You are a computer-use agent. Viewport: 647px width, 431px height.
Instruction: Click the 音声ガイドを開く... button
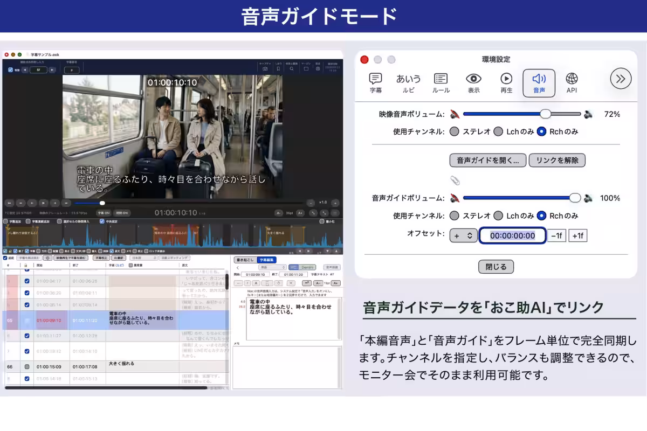[487, 160]
